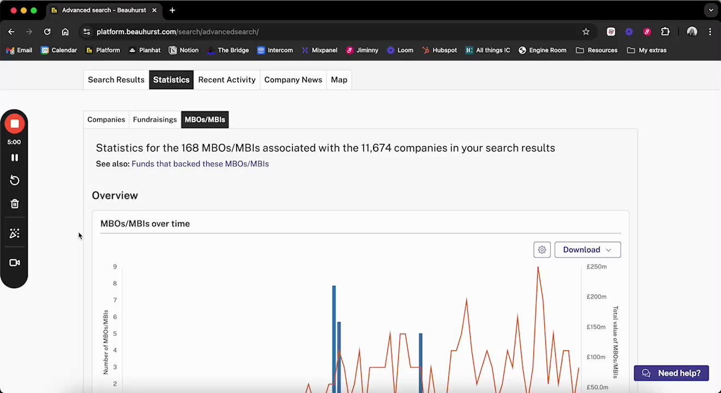Open Funds that backed these MBOs/MBIs link
Image resolution: width=721 pixels, height=393 pixels.
click(200, 164)
